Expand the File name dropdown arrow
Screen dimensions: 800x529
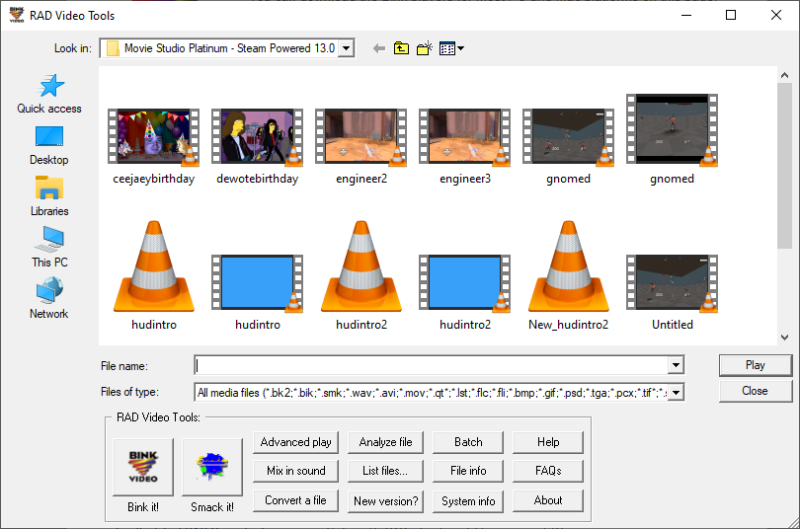click(676, 365)
